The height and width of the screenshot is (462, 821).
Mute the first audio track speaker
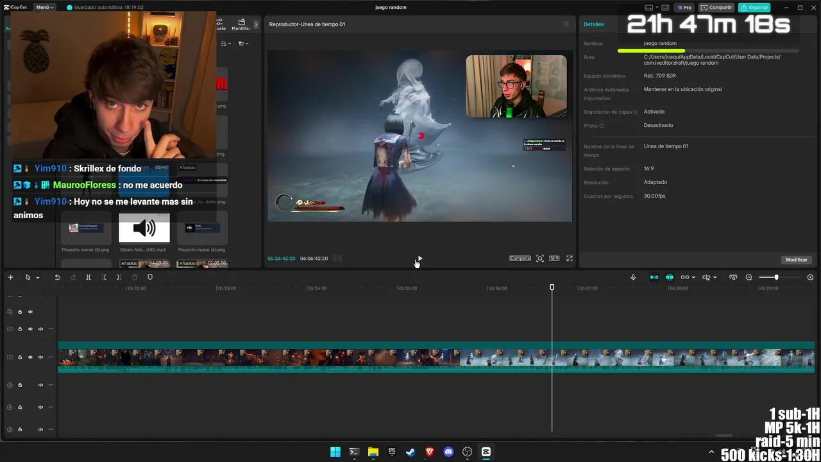40,385
